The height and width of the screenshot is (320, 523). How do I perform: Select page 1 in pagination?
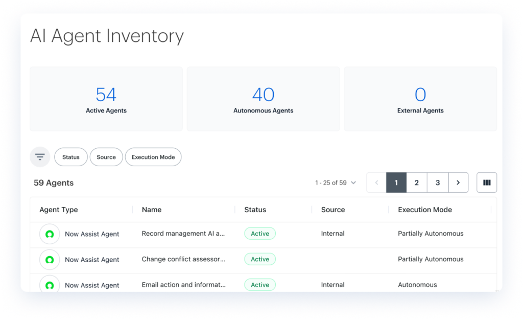pyautogui.click(x=396, y=182)
